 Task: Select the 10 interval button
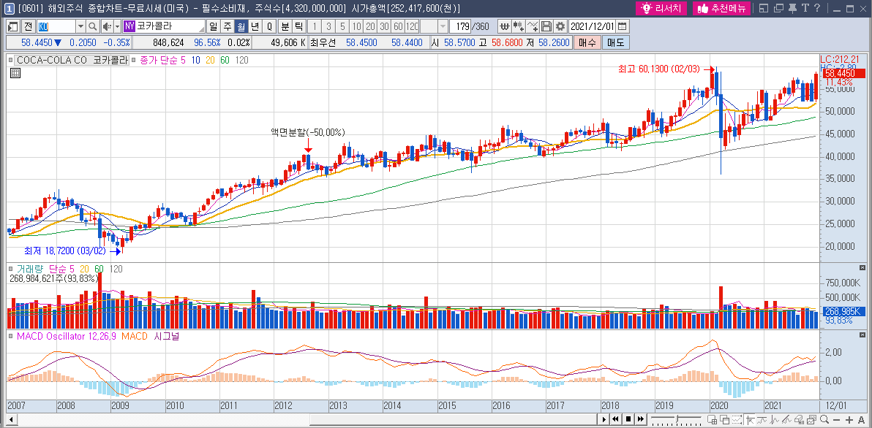[x=356, y=26]
